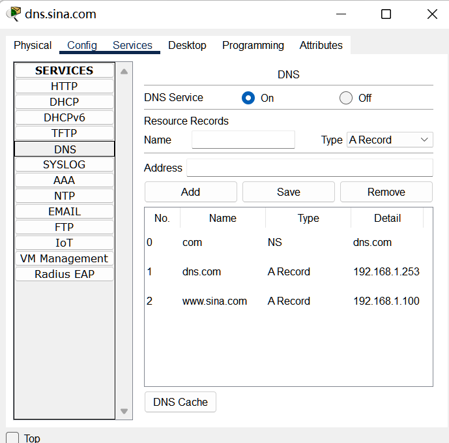Select Radius EAP service
449x443 pixels.
pos(65,274)
